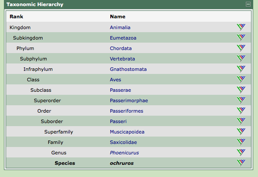Go to the Passerimorphae superorder page
The width and height of the screenshot is (258, 177).
[x=129, y=100]
